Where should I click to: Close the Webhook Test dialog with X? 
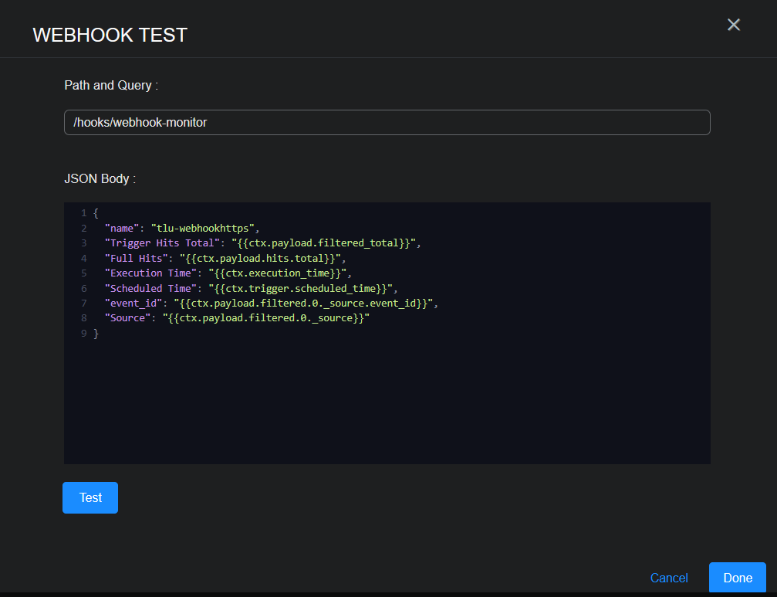(733, 25)
